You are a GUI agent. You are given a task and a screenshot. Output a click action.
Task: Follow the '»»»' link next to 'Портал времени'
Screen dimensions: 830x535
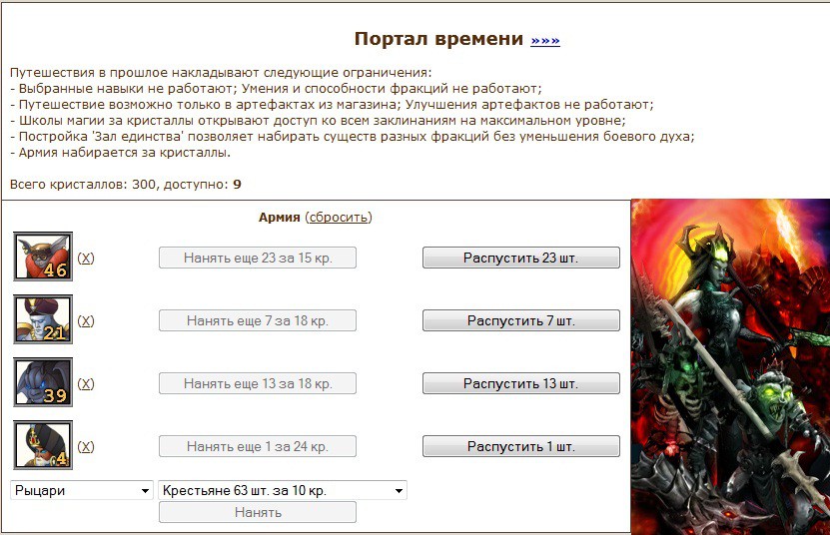pyautogui.click(x=545, y=40)
